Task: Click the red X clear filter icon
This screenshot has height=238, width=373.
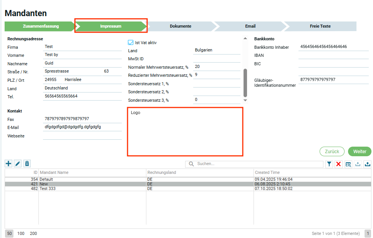Action: pyautogui.click(x=338, y=164)
